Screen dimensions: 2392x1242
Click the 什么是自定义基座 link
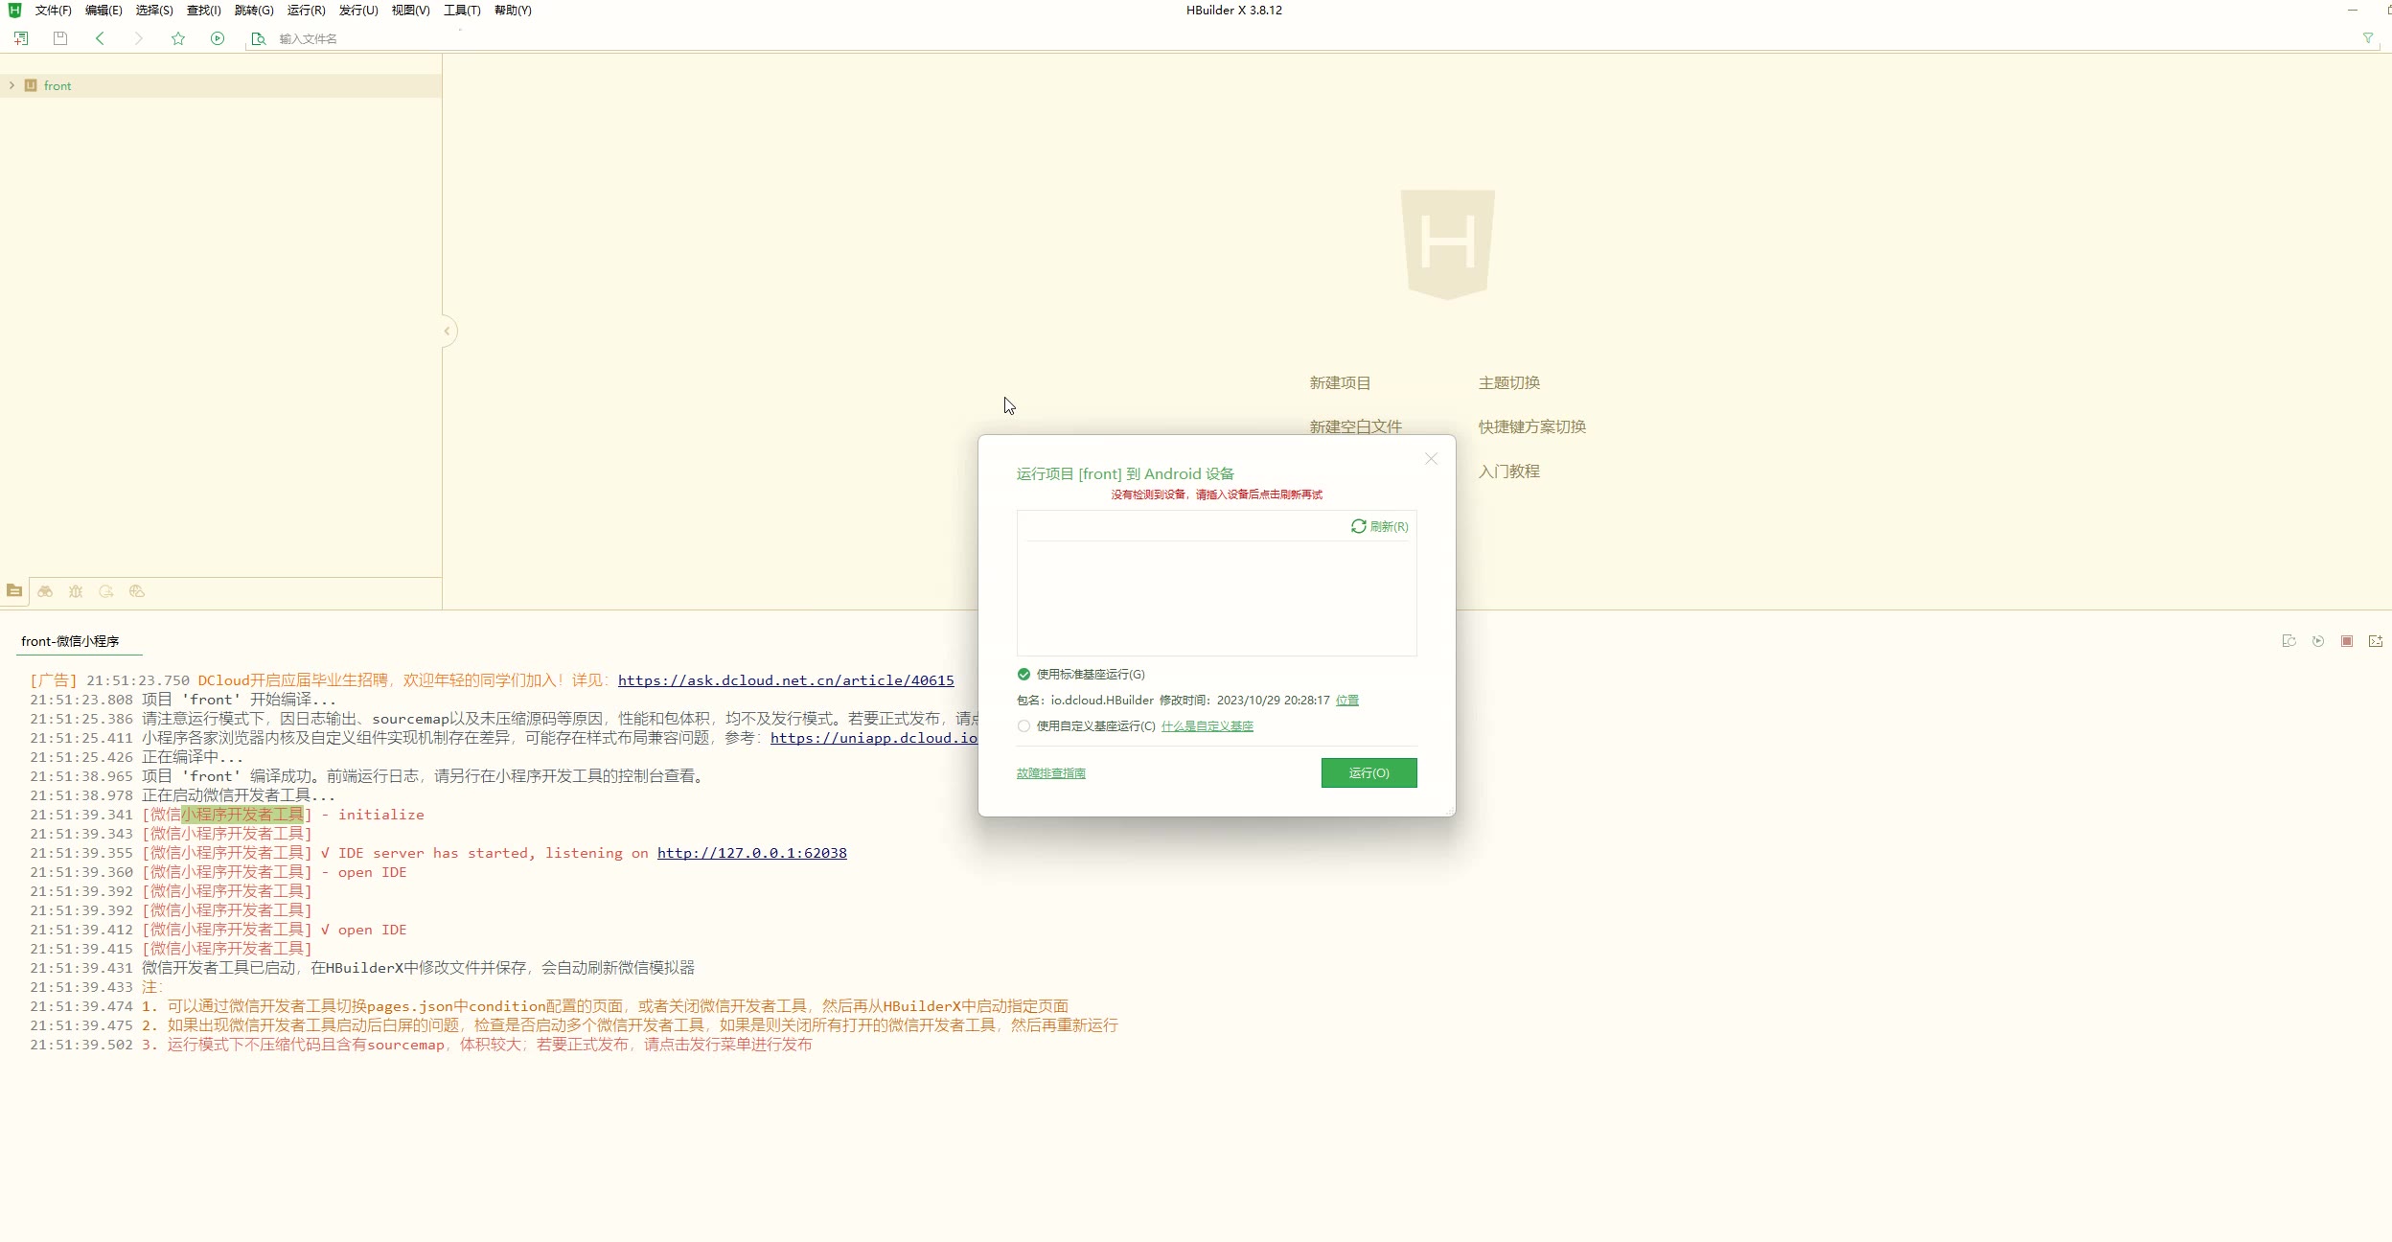click(1207, 726)
